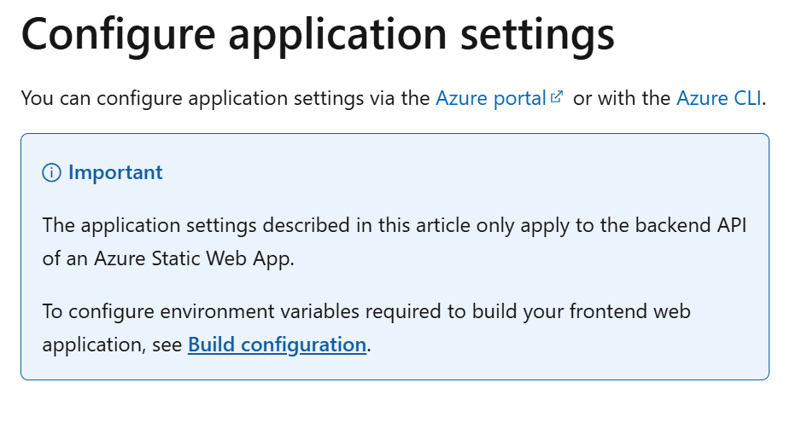
Task: Click the words 'frontend web' in the alert
Action: 629,310
